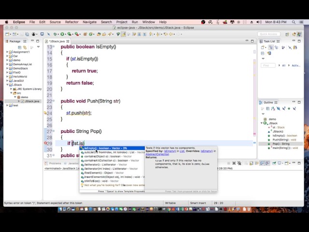Click the volume icon in macOS menu bar
The image size is (309, 232).
tap(259, 22)
